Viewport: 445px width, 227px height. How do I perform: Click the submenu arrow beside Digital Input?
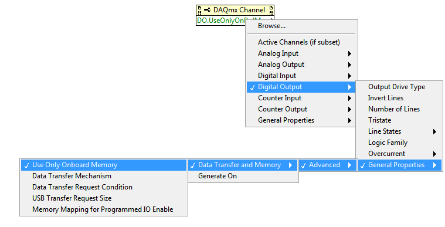tap(349, 76)
